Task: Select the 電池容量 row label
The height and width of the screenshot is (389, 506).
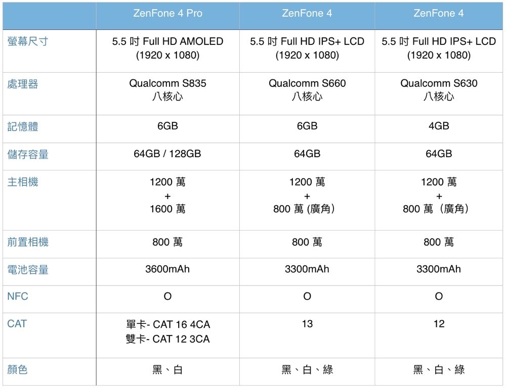Action: tap(28, 270)
